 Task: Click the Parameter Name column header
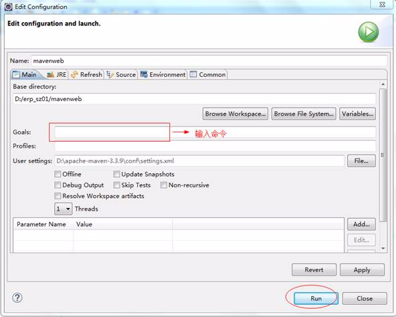tap(43, 224)
